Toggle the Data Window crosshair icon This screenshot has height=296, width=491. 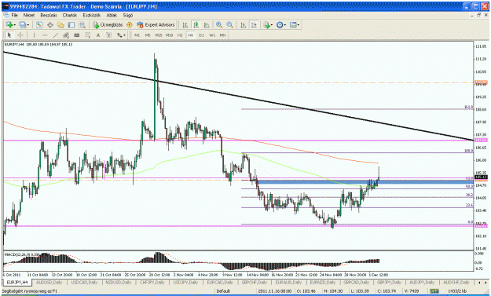click(49, 24)
